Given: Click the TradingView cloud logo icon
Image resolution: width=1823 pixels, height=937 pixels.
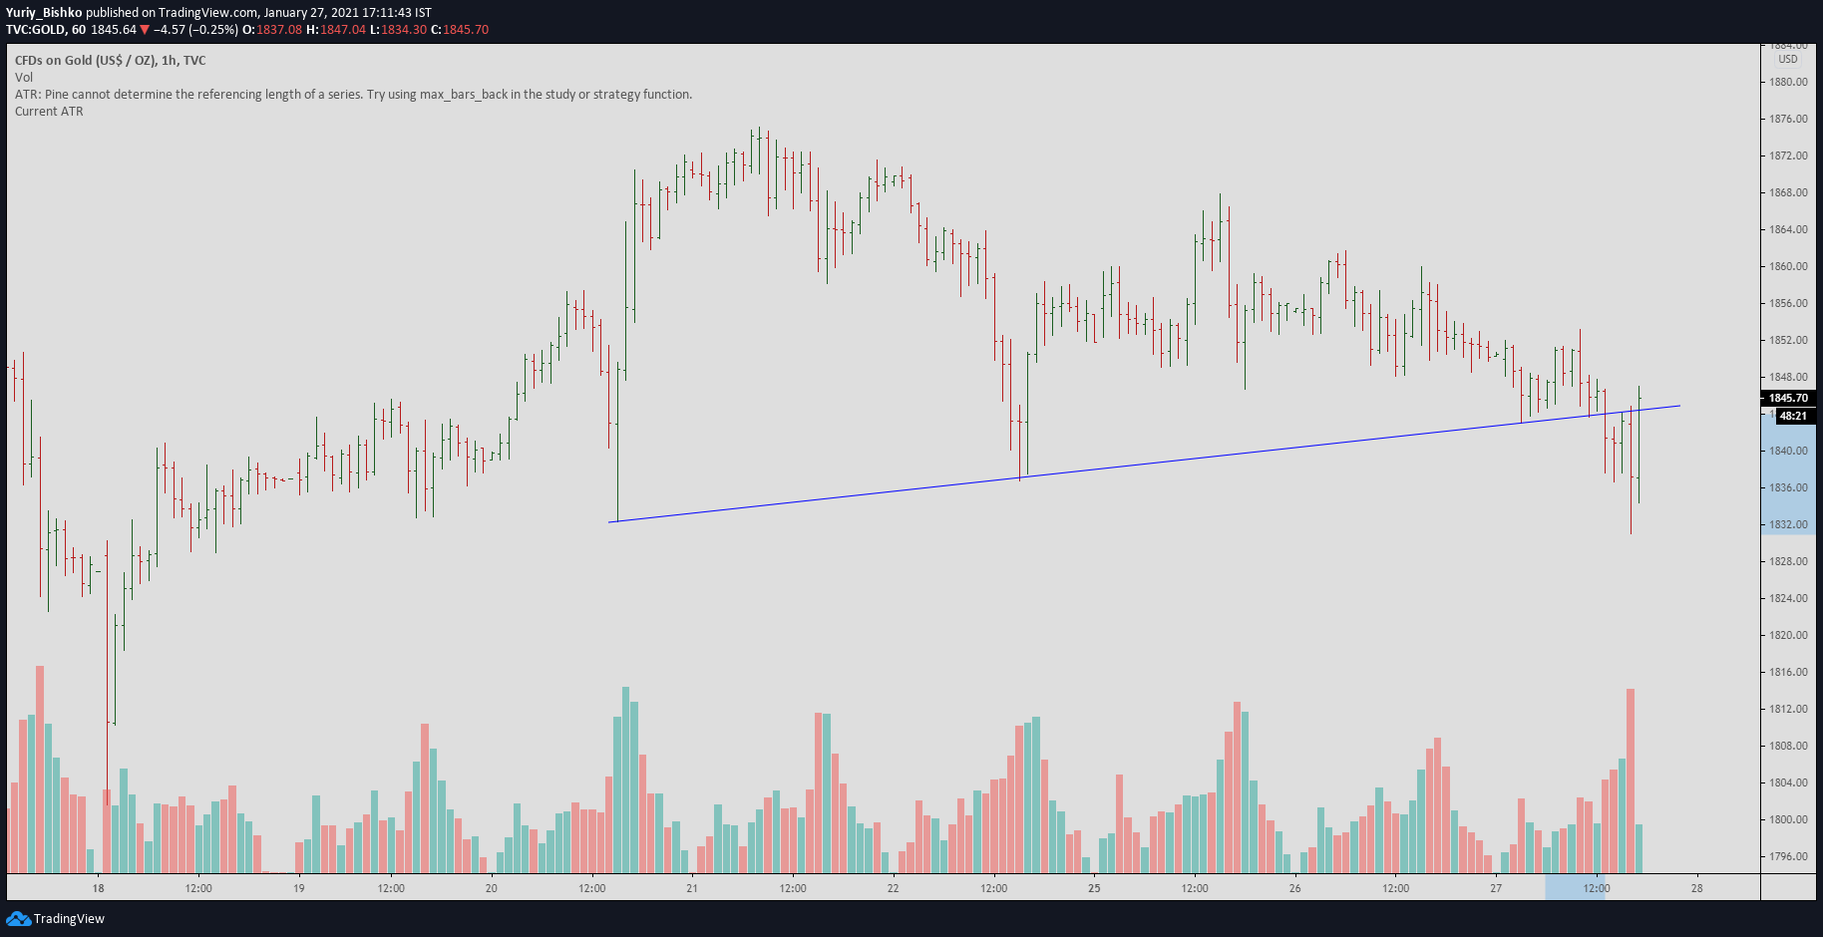Looking at the screenshot, I should point(18,918).
